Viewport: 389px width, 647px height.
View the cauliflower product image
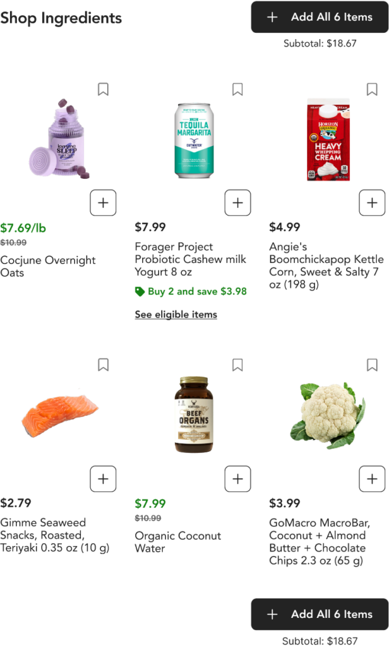click(x=328, y=416)
